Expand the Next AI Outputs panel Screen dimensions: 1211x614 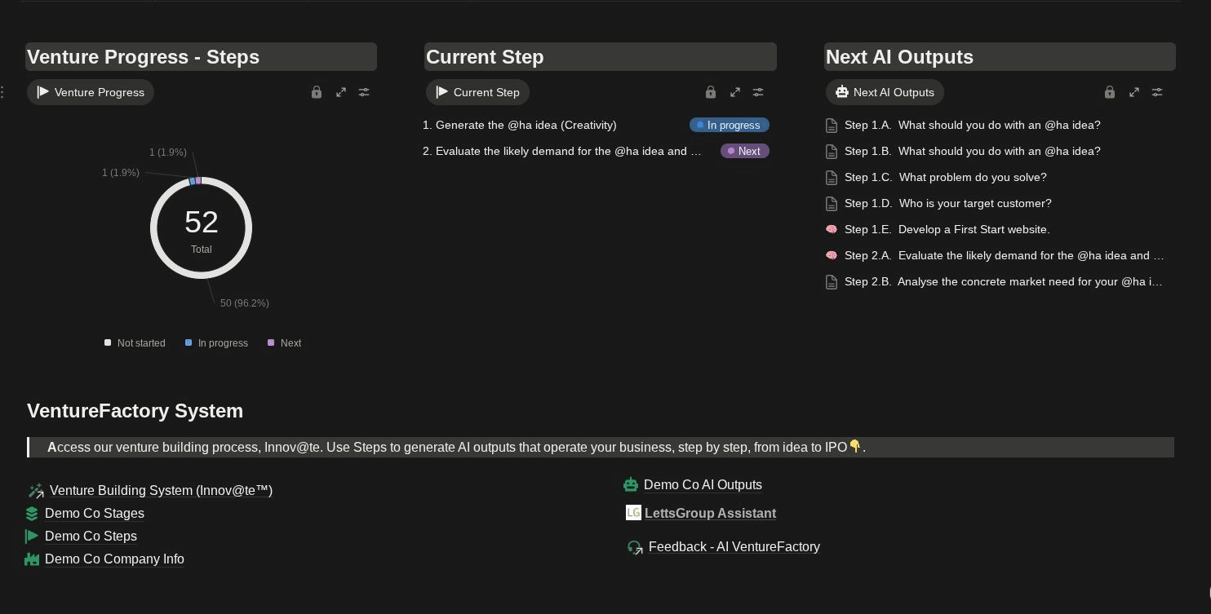click(1133, 92)
